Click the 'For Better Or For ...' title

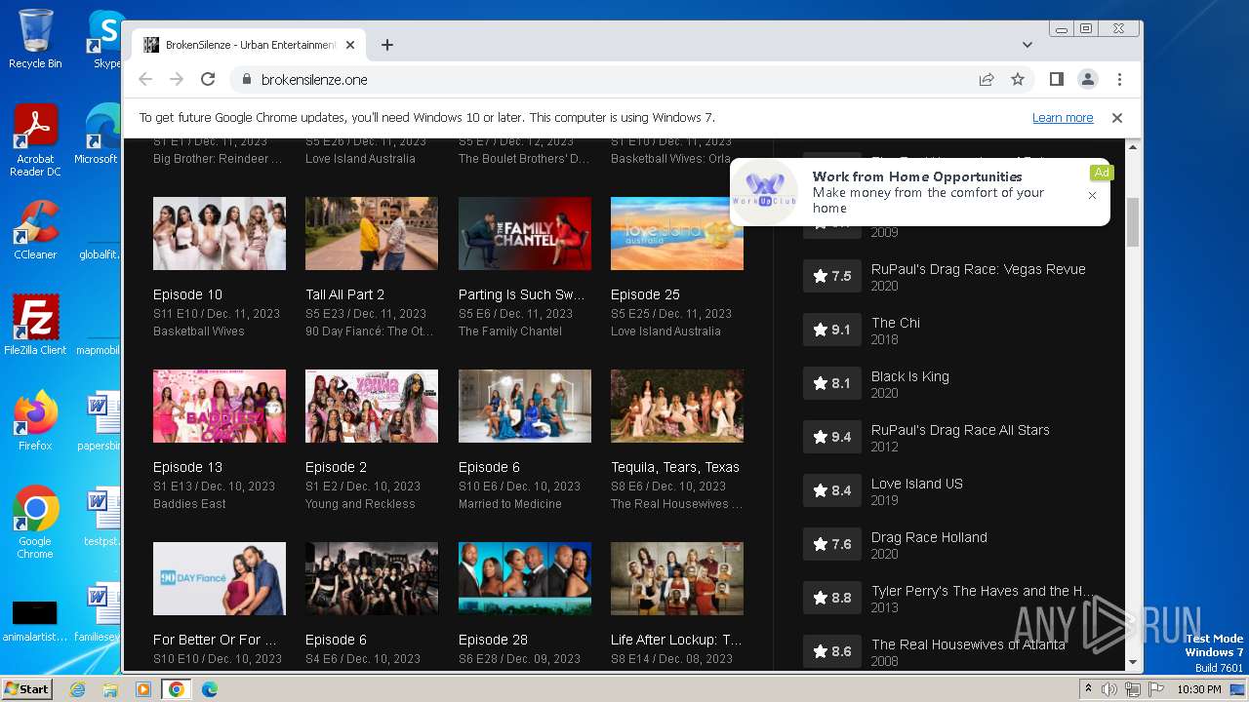(215, 640)
